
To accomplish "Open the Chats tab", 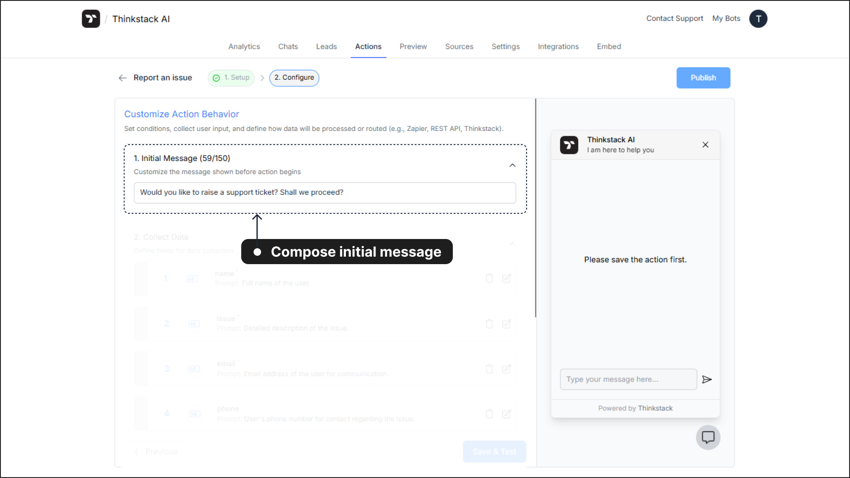I will click(288, 46).
